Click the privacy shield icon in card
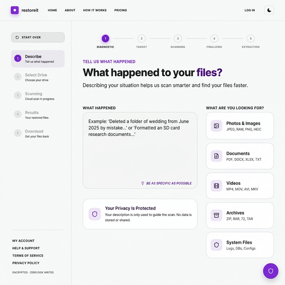The image size is (285, 285). click(94, 214)
